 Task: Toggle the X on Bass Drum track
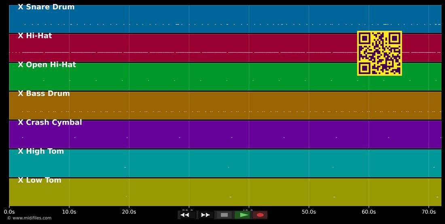(x=21, y=93)
